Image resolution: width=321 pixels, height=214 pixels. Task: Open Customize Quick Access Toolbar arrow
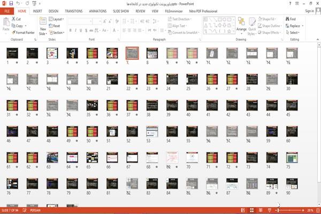[40, 4]
